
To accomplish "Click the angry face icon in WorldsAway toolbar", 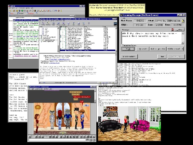I will tap(53, 136).
